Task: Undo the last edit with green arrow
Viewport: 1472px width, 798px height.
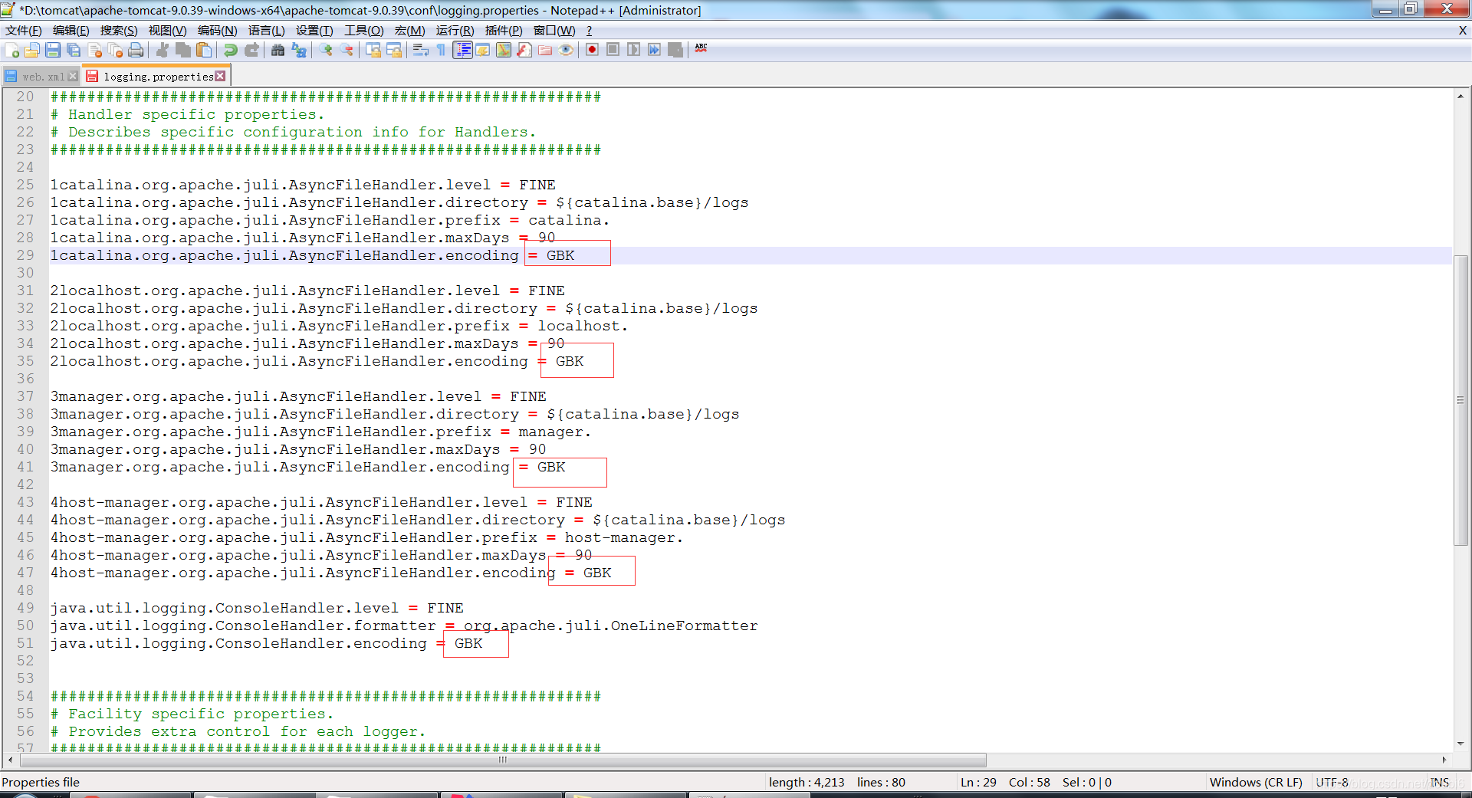Action: [230, 51]
